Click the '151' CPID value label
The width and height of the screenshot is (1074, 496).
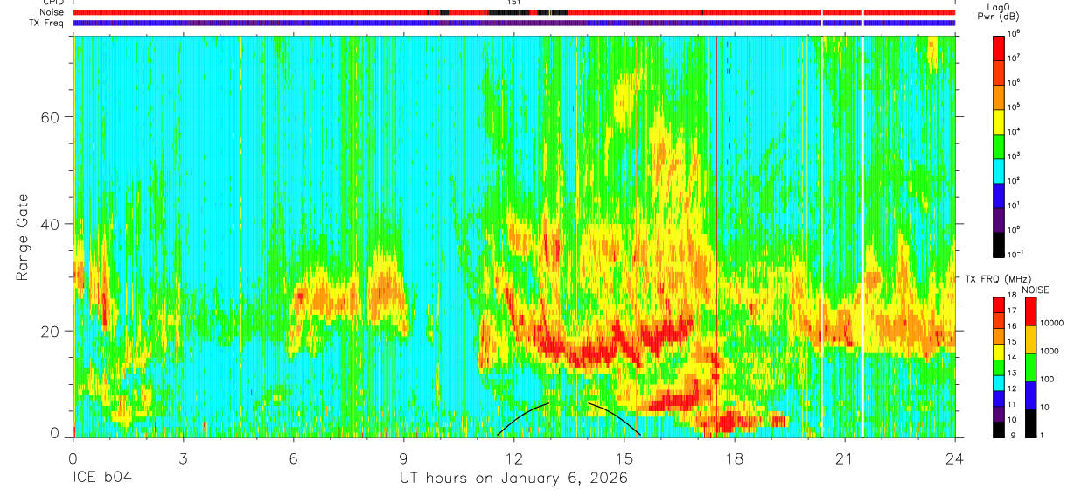tap(514, 3)
